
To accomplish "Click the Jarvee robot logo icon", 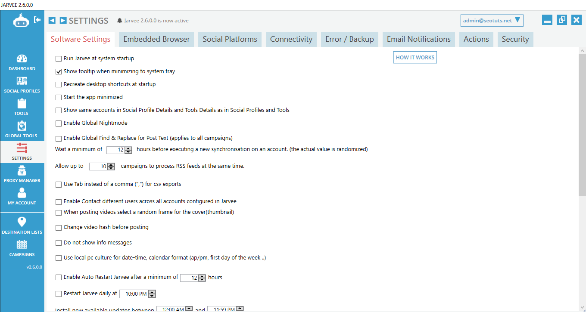I will (21, 20).
